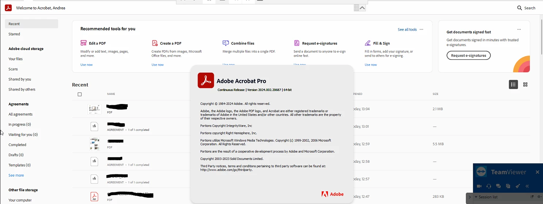Click the agreement icon of the 13:01 row
This screenshot has width=543, height=204.
pos(94,126)
